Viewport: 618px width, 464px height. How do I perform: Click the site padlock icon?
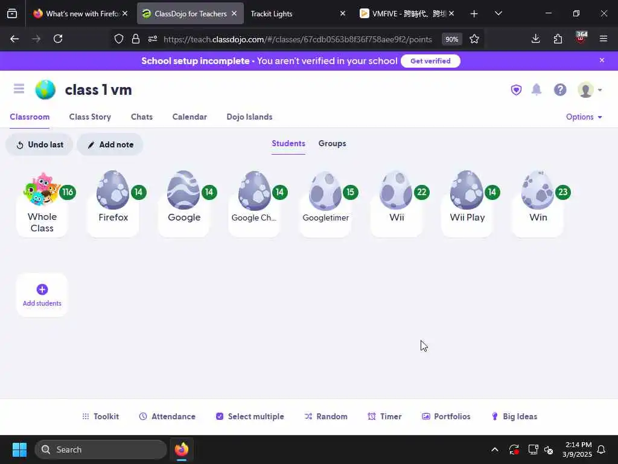pyautogui.click(x=136, y=39)
